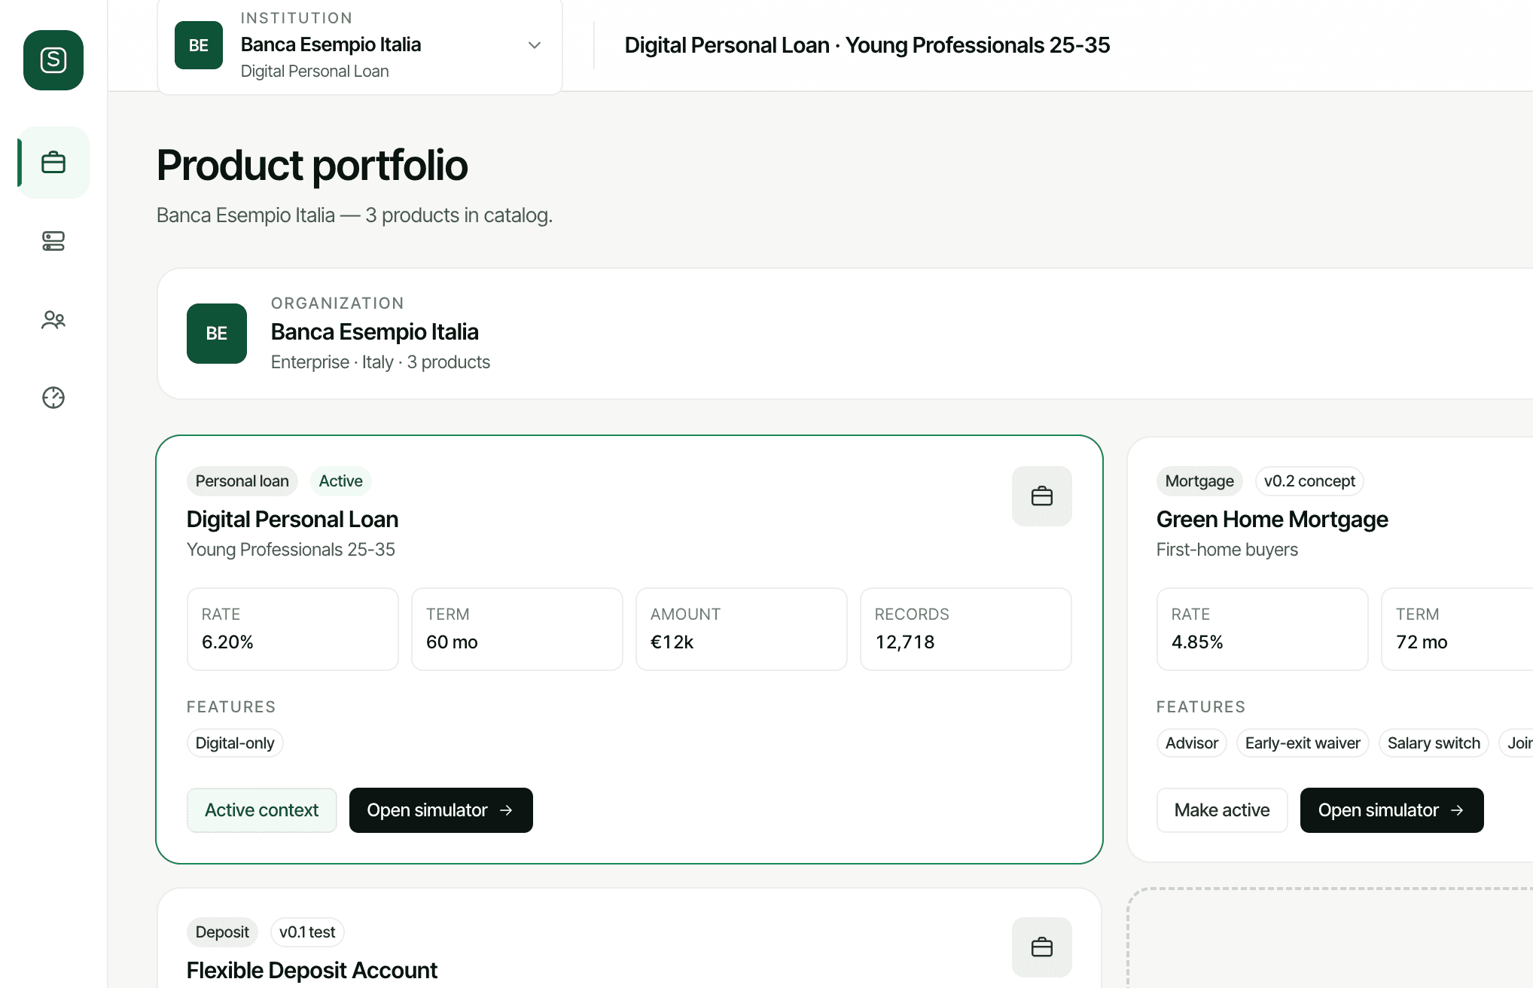Click the v0.2 concept badge
Viewport: 1533px width, 988px height.
[1309, 481]
